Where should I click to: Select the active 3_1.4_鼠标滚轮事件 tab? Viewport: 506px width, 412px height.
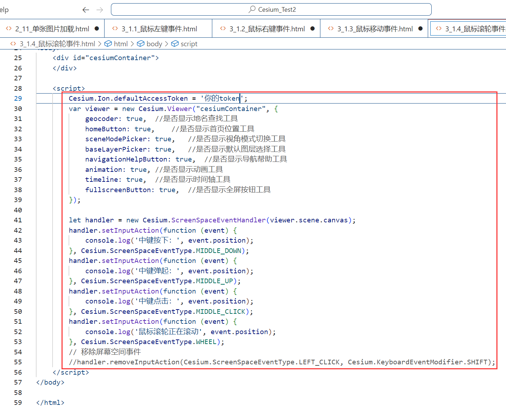(x=467, y=29)
